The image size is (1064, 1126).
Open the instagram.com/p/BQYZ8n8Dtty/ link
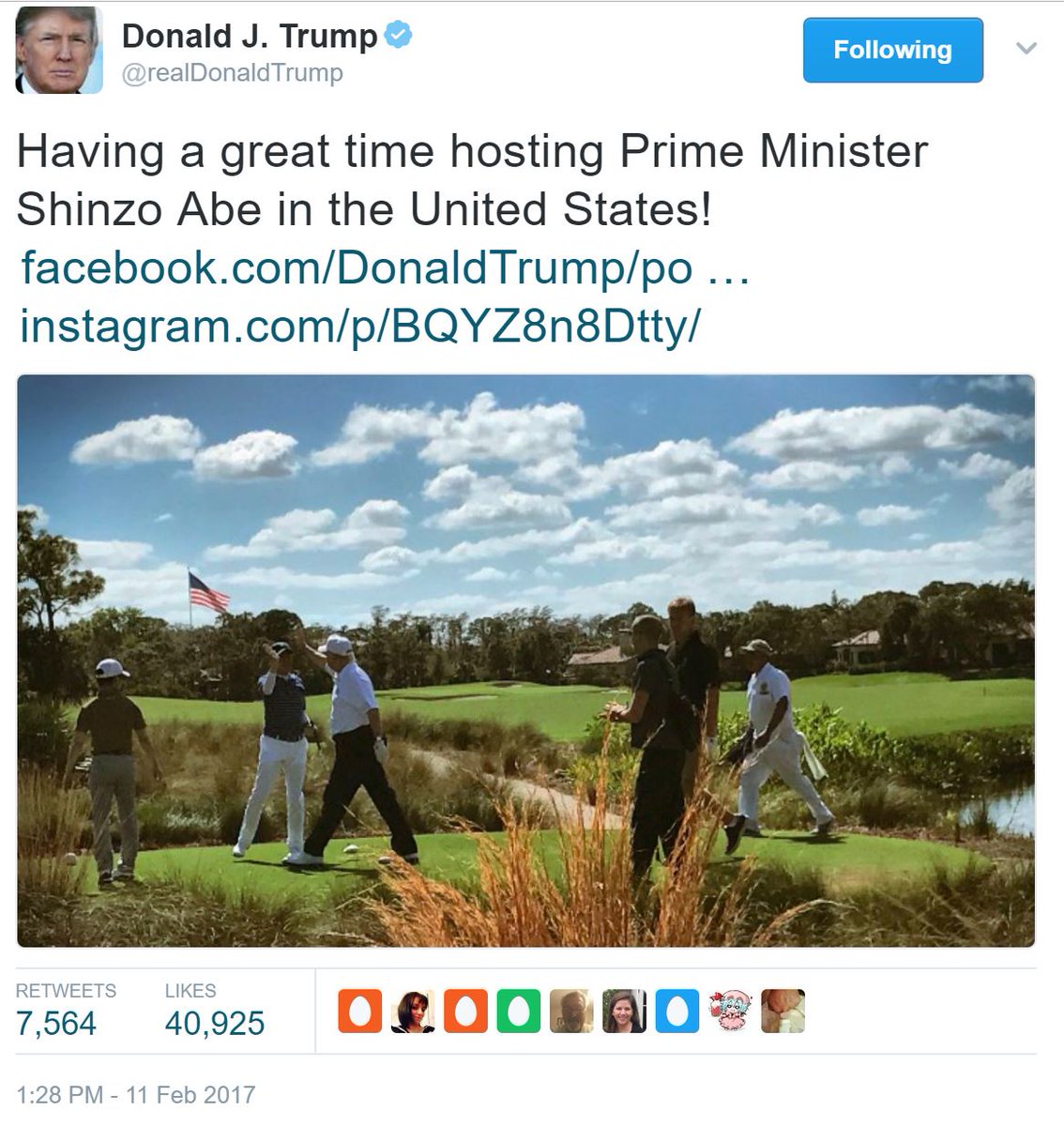click(x=359, y=326)
